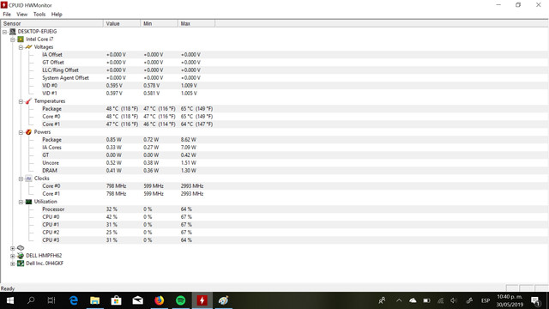Switch to Firefox on the taskbar
The width and height of the screenshot is (549, 309).
click(160, 300)
